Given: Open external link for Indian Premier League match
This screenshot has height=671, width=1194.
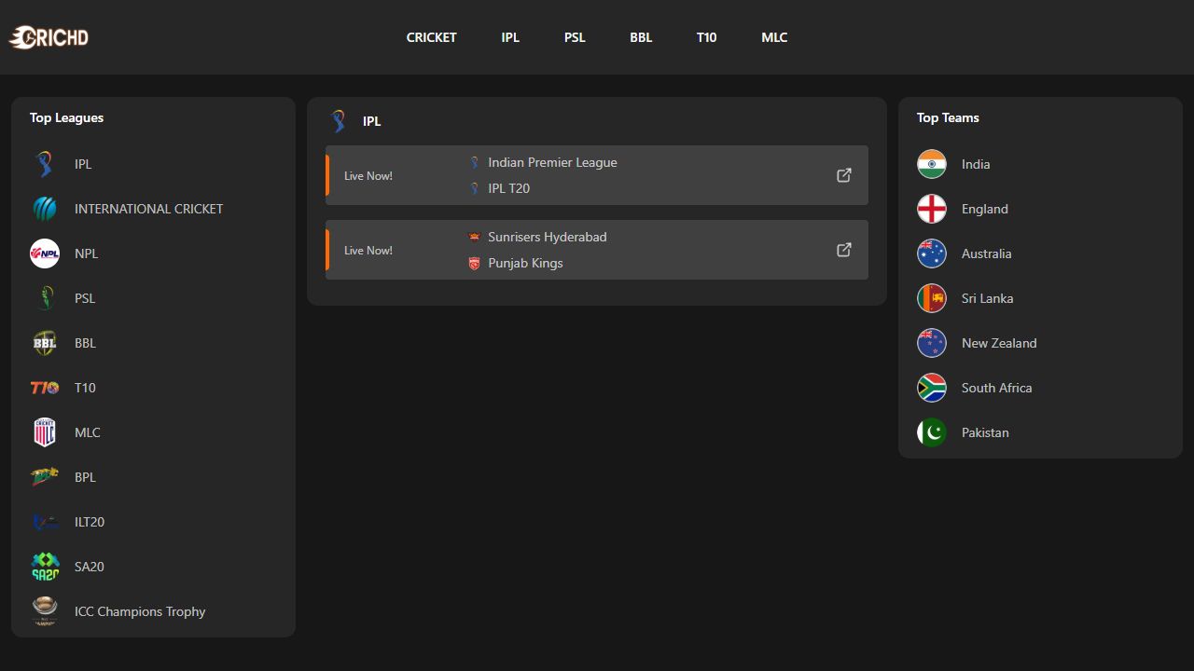Looking at the screenshot, I should tap(844, 175).
